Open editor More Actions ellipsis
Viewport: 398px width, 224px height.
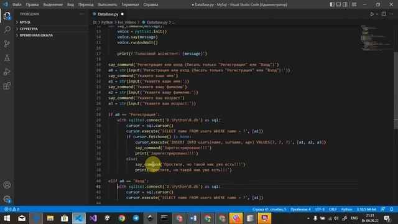(x=391, y=14)
